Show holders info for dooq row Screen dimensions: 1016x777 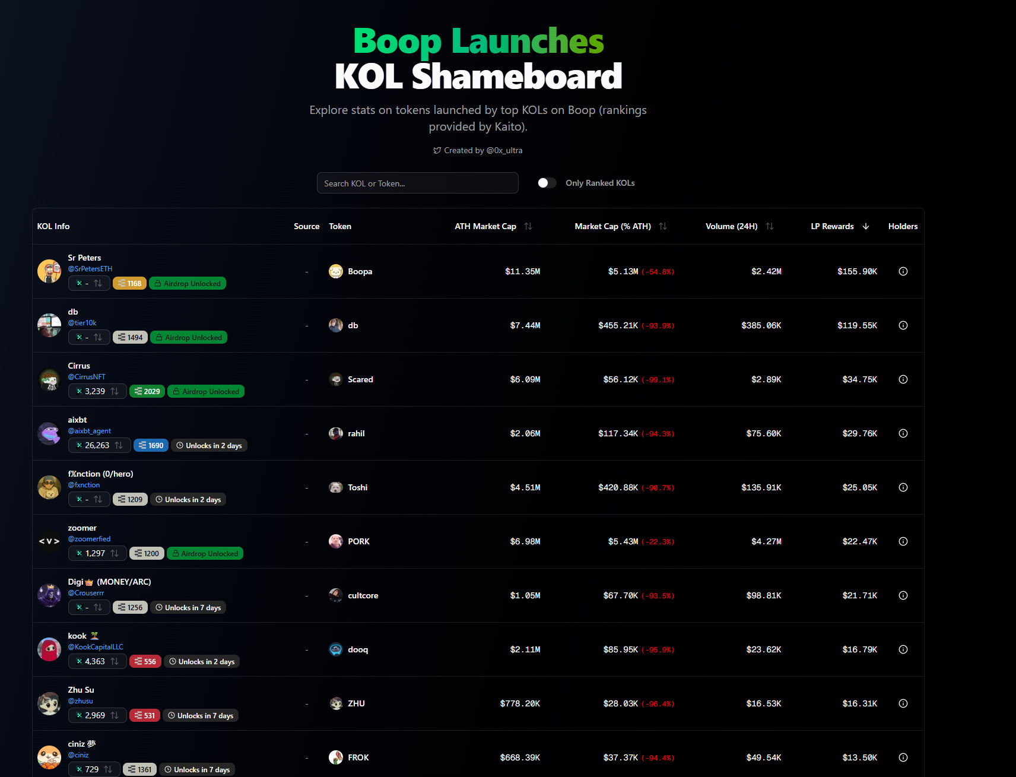point(903,649)
